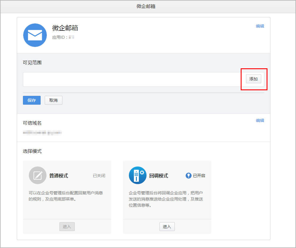Click the 微企邮箱 page title bar
Viewport: 296px width, 248px height.
146,6
